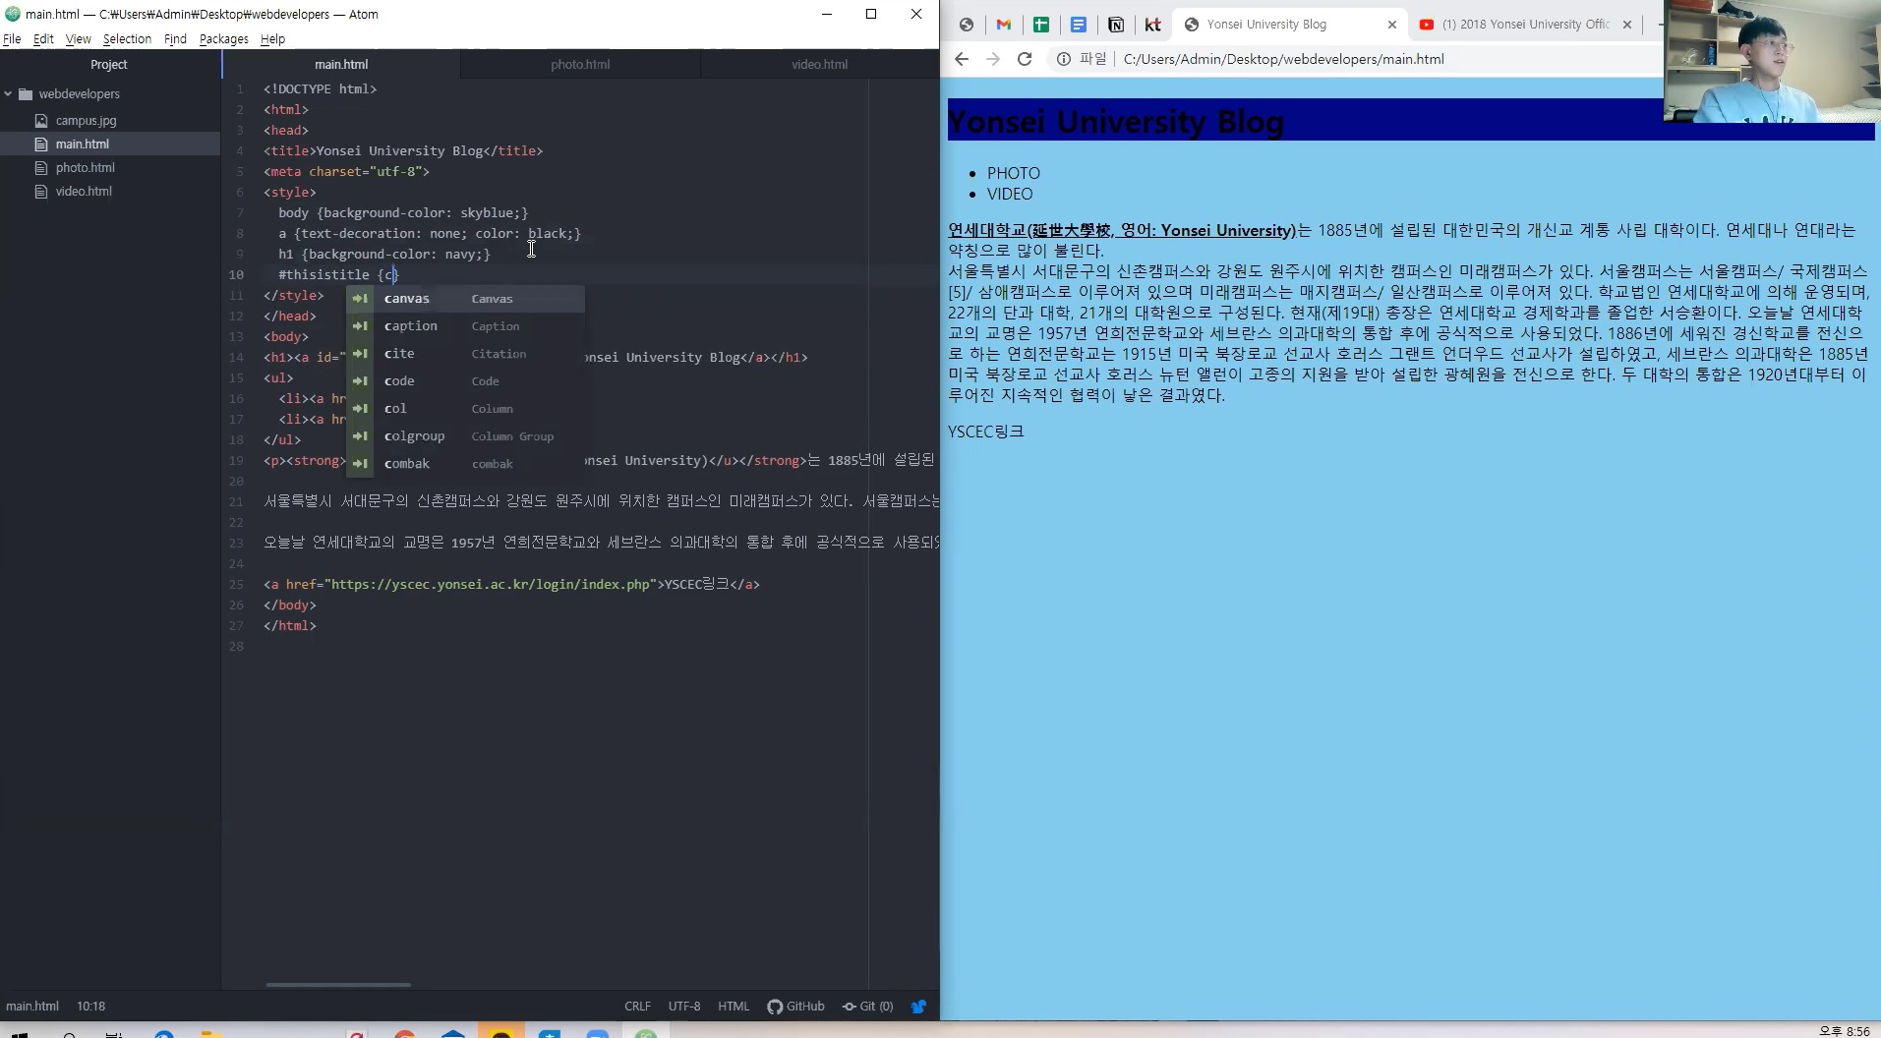The width and height of the screenshot is (1881, 1038).
Task: Click the Yonsei University Blog heading link
Action: pos(1116,122)
